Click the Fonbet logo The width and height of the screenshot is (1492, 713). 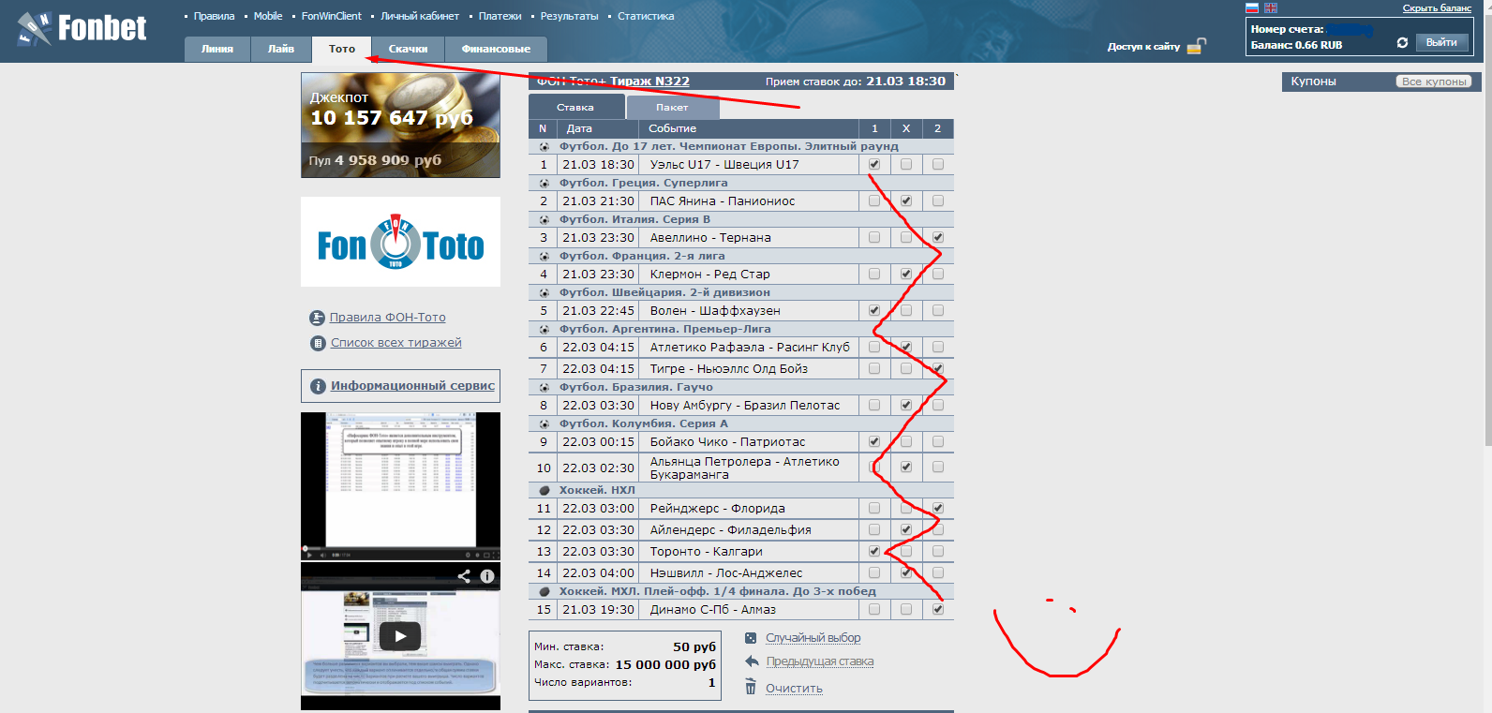[82, 29]
